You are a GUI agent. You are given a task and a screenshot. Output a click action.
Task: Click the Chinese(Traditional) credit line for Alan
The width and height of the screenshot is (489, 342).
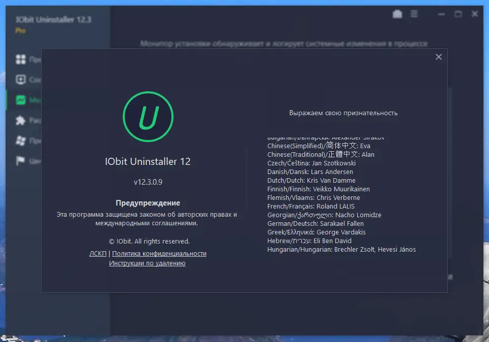pyautogui.click(x=321, y=154)
